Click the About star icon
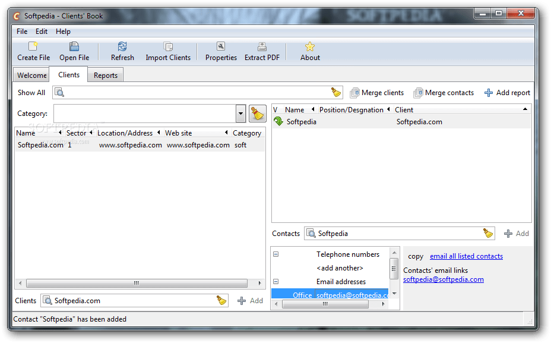The height and width of the screenshot is (343, 551). coord(310,46)
